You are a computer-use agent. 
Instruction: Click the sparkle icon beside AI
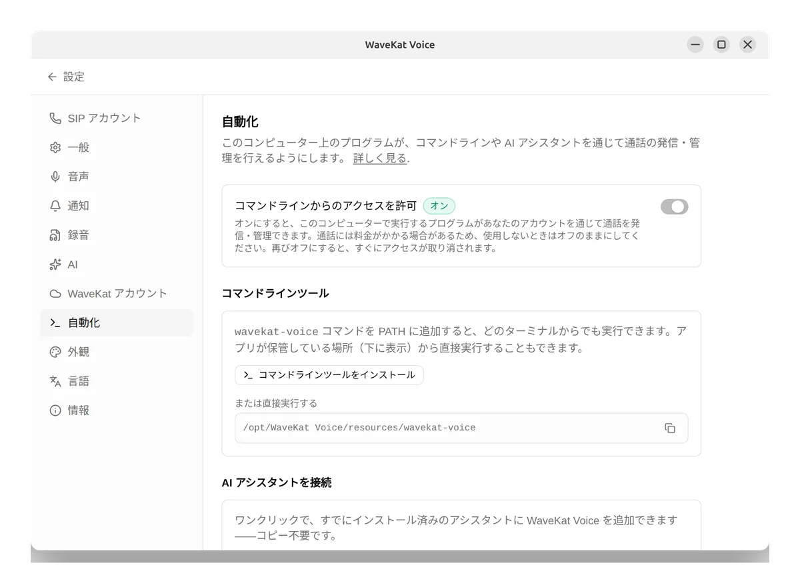55,265
